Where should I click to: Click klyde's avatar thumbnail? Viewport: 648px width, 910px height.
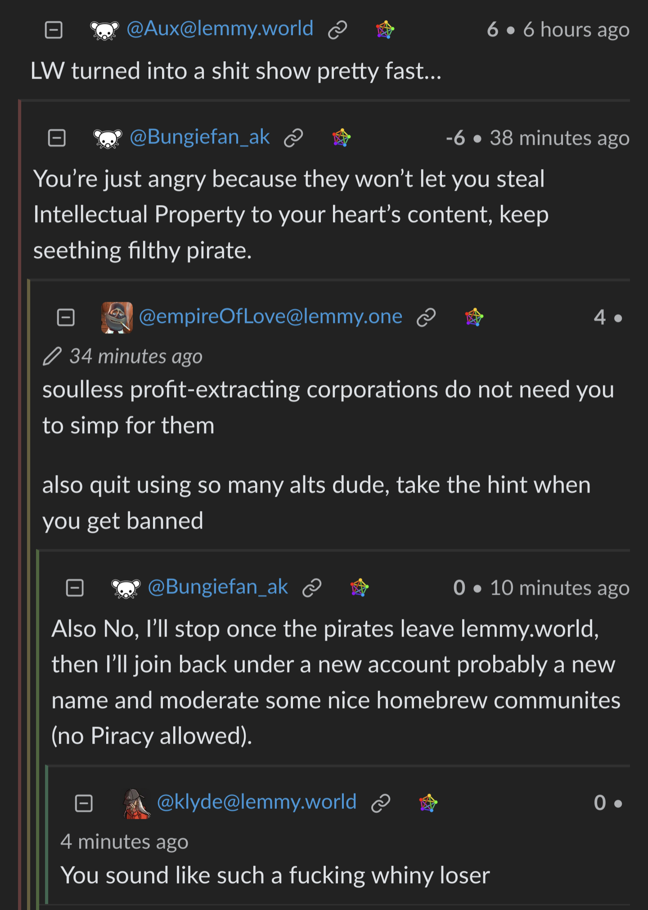pos(136,803)
